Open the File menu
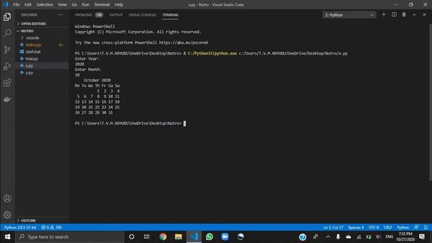The width and height of the screenshot is (432, 243). click(16, 5)
